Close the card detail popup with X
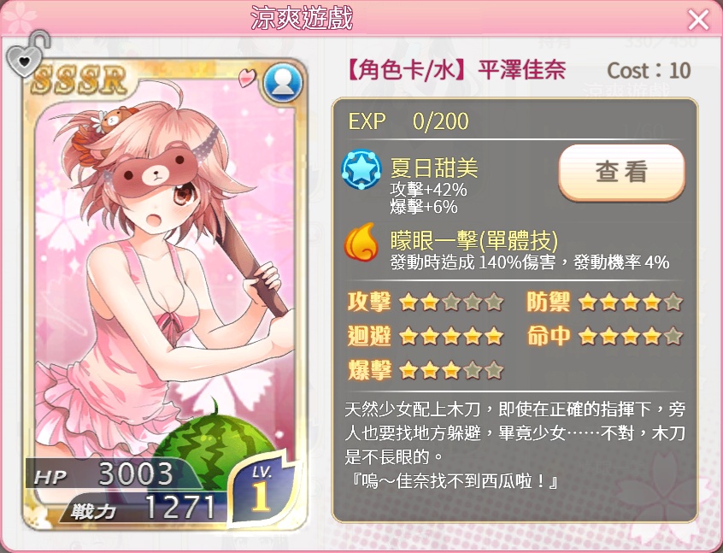 [x=698, y=20]
